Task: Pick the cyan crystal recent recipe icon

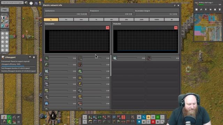Action: [x=3, y=26]
